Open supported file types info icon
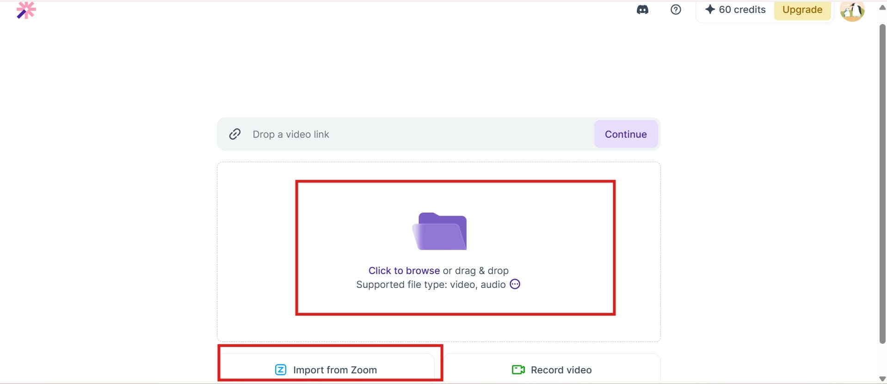The height and width of the screenshot is (384, 887). pos(515,284)
